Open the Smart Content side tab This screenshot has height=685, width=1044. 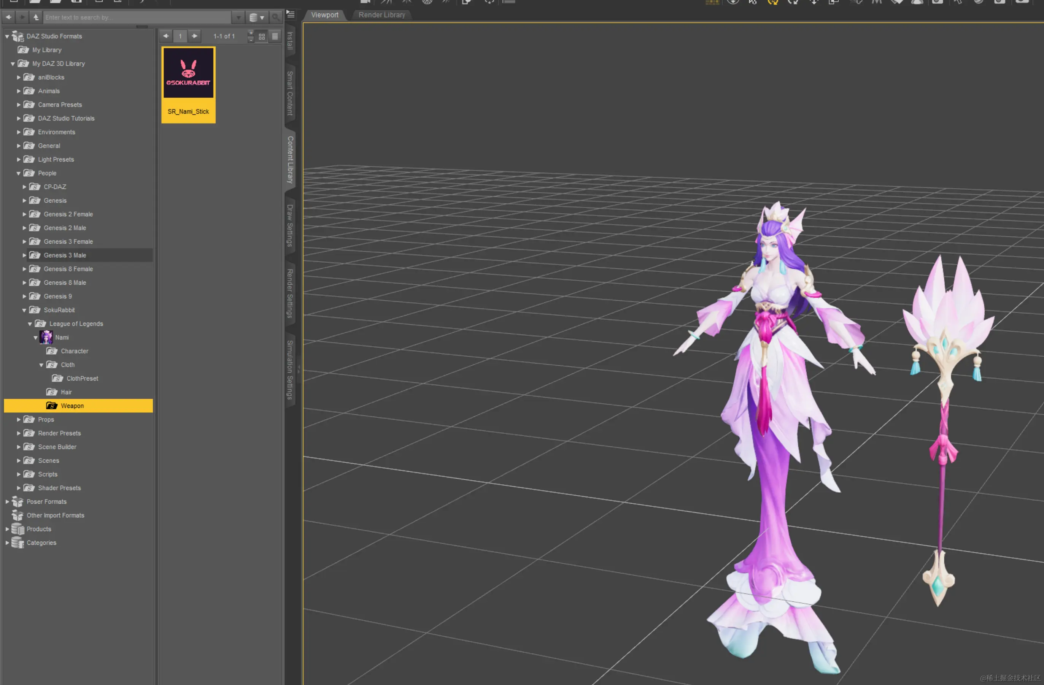coord(290,94)
